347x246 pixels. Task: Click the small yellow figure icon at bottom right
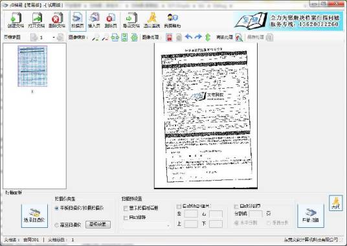click(x=336, y=203)
